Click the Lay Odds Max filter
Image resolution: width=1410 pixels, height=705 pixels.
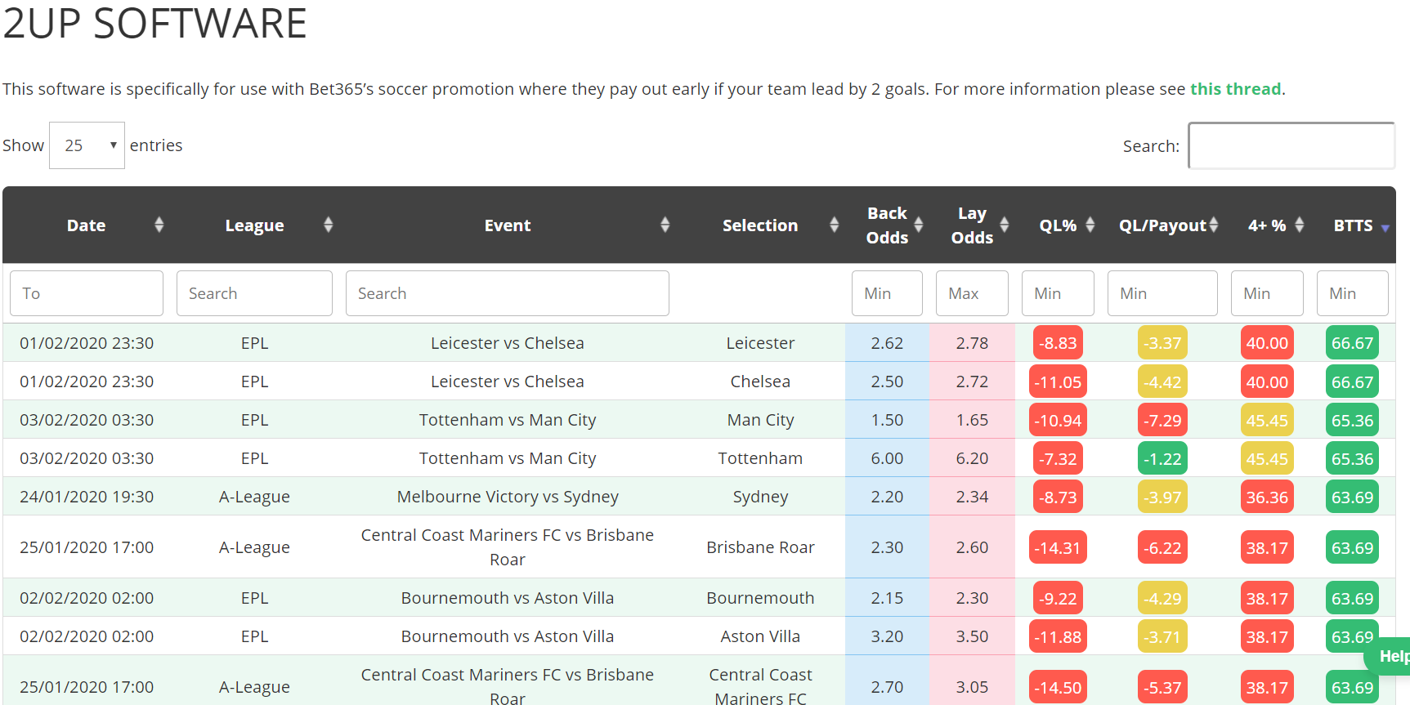(972, 293)
